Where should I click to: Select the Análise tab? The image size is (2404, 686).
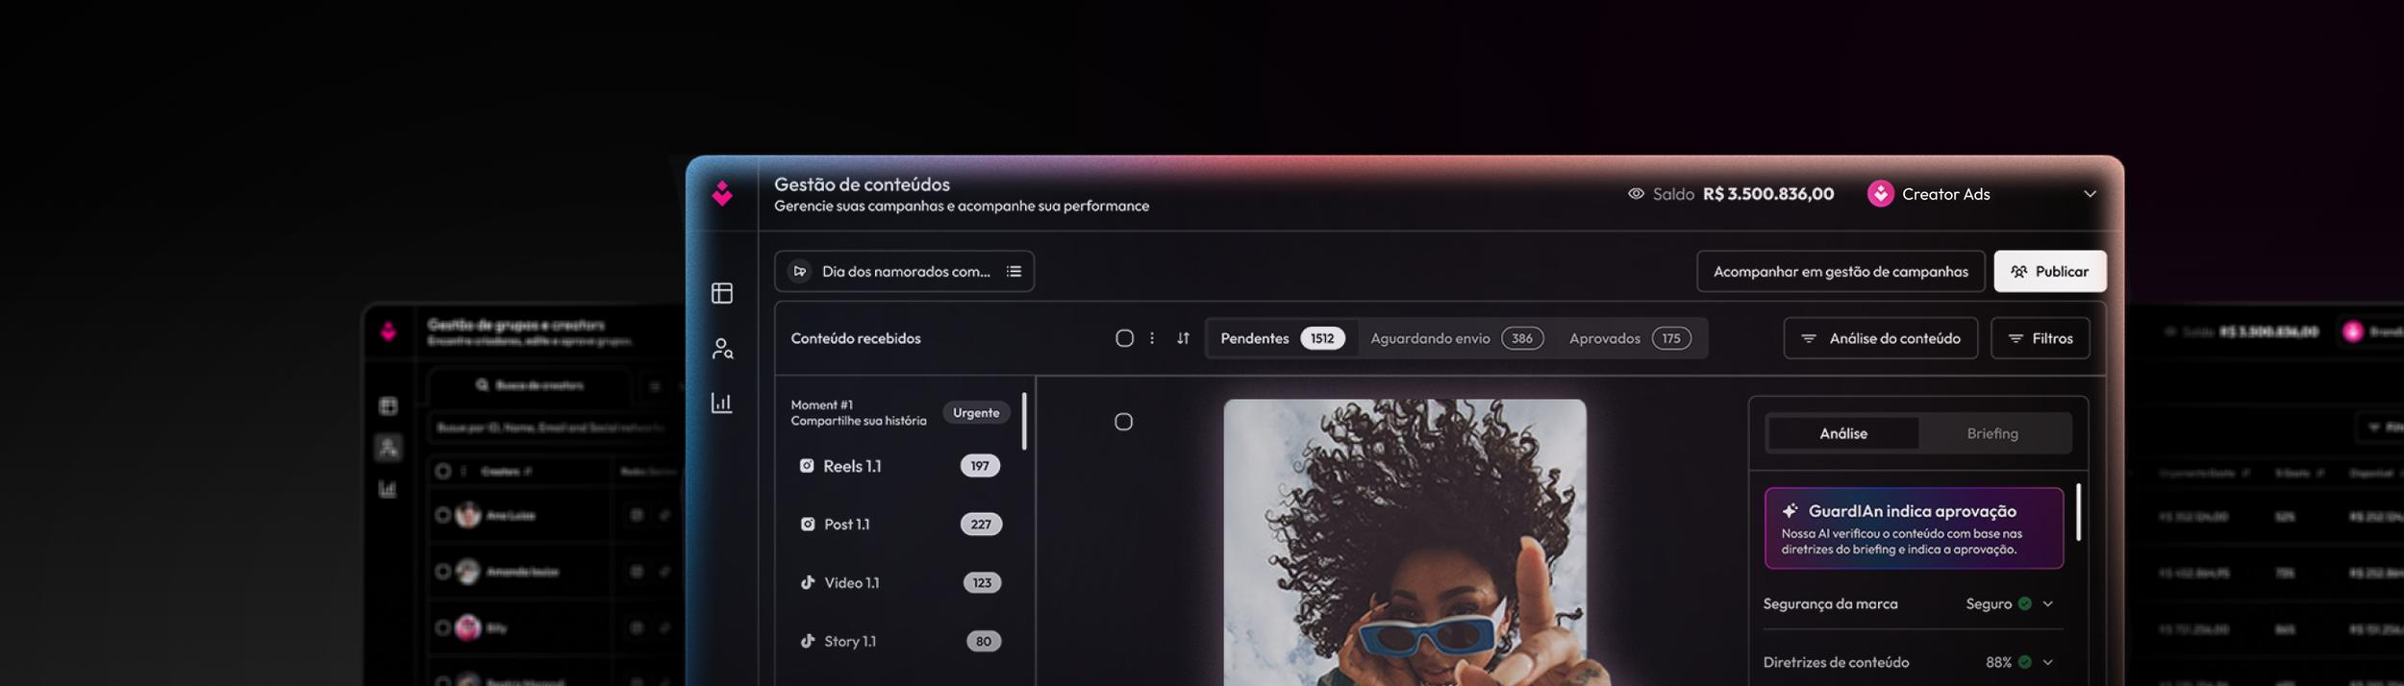pos(1842,433)
